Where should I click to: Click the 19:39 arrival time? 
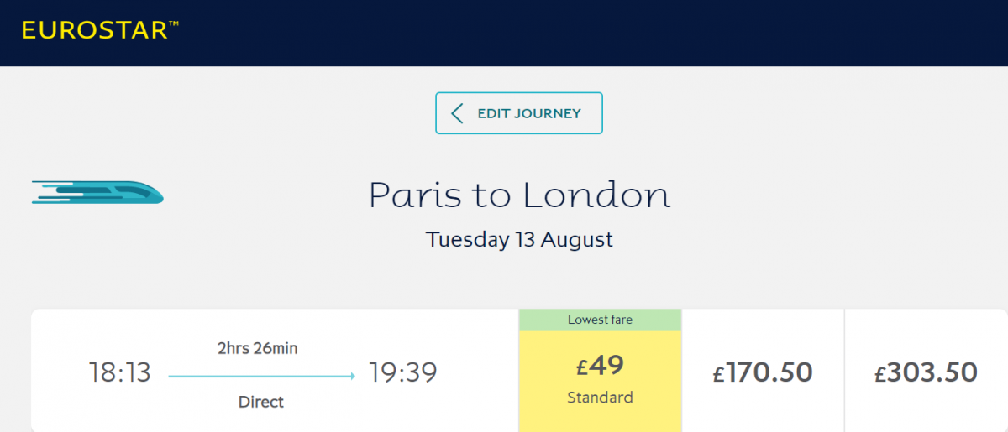(x=402, y=372)
